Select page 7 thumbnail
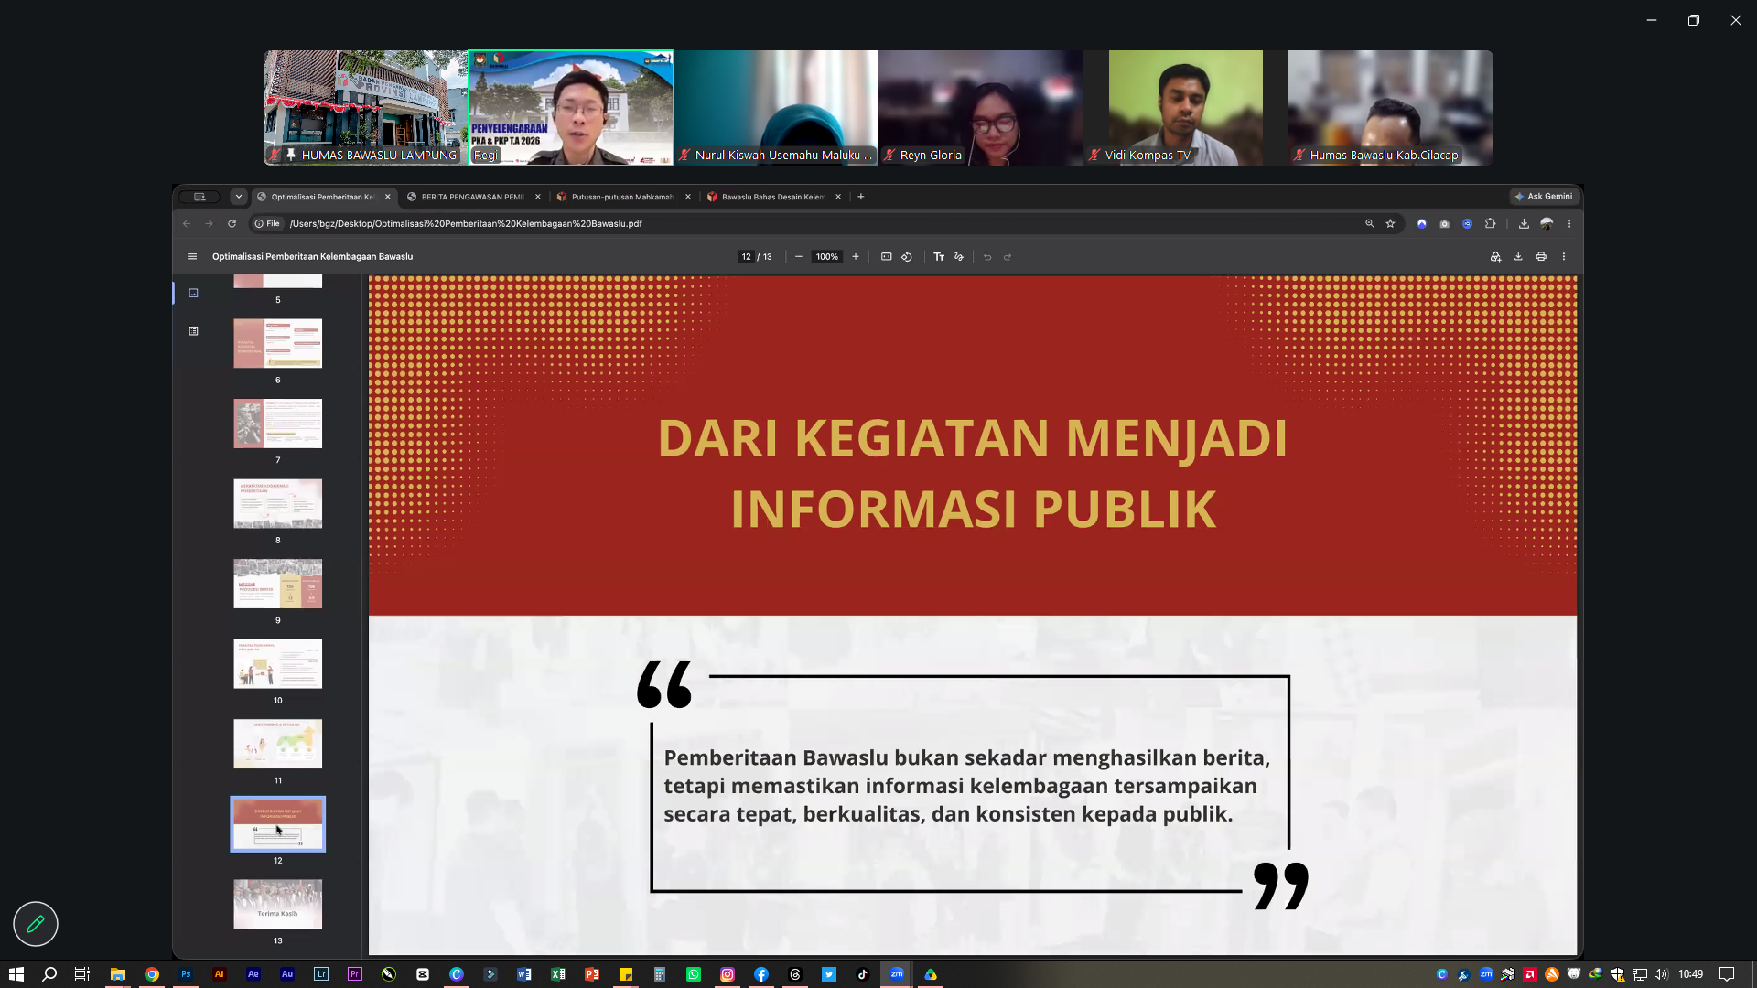1757x988 pixels. click(x=278, y=424)
